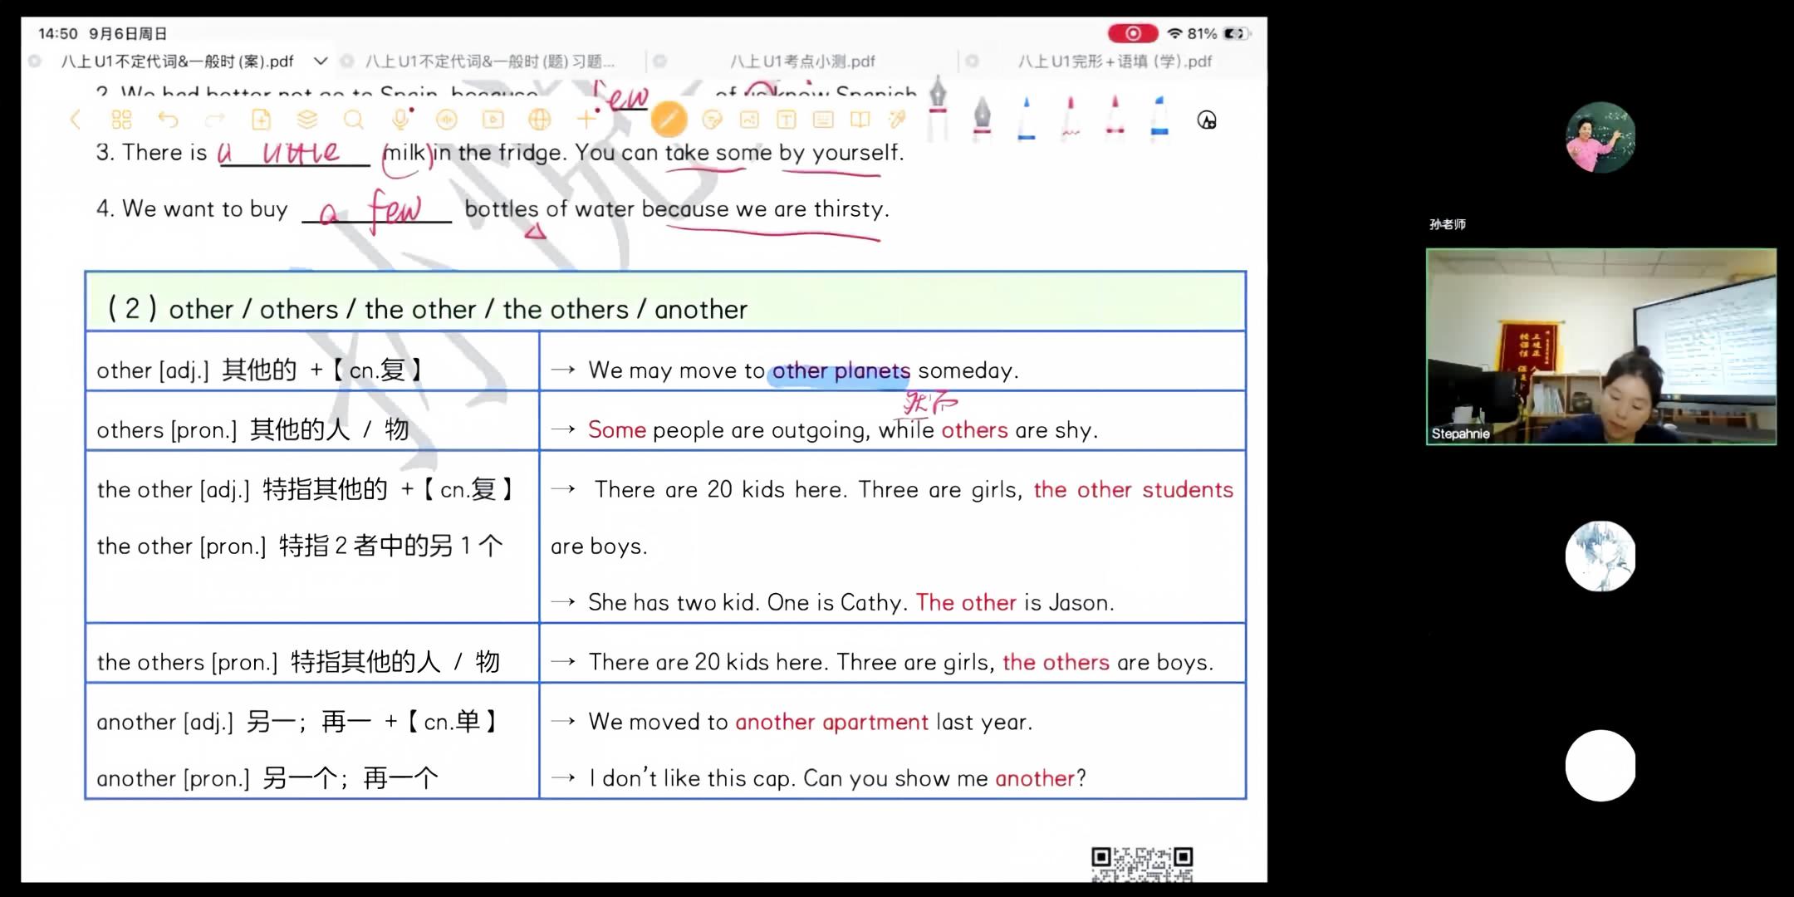Select the 八上U1不定代词&一般时 (案).pdf tab
This screenshot has height=897, width=1794.
(x=177, y=61)
